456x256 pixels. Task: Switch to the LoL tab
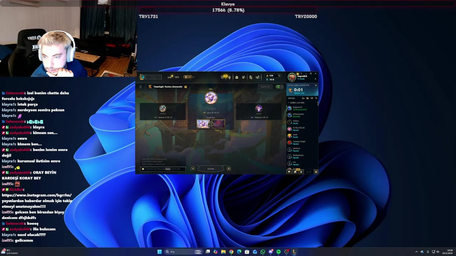tap(170, 77)
